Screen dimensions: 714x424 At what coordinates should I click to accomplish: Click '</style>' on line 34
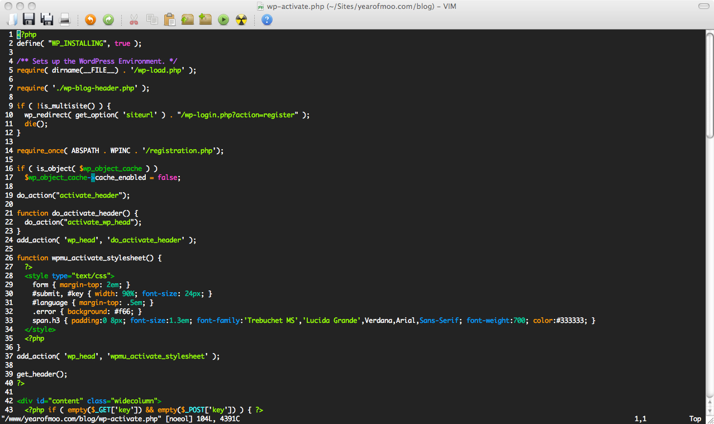point(40,329)
